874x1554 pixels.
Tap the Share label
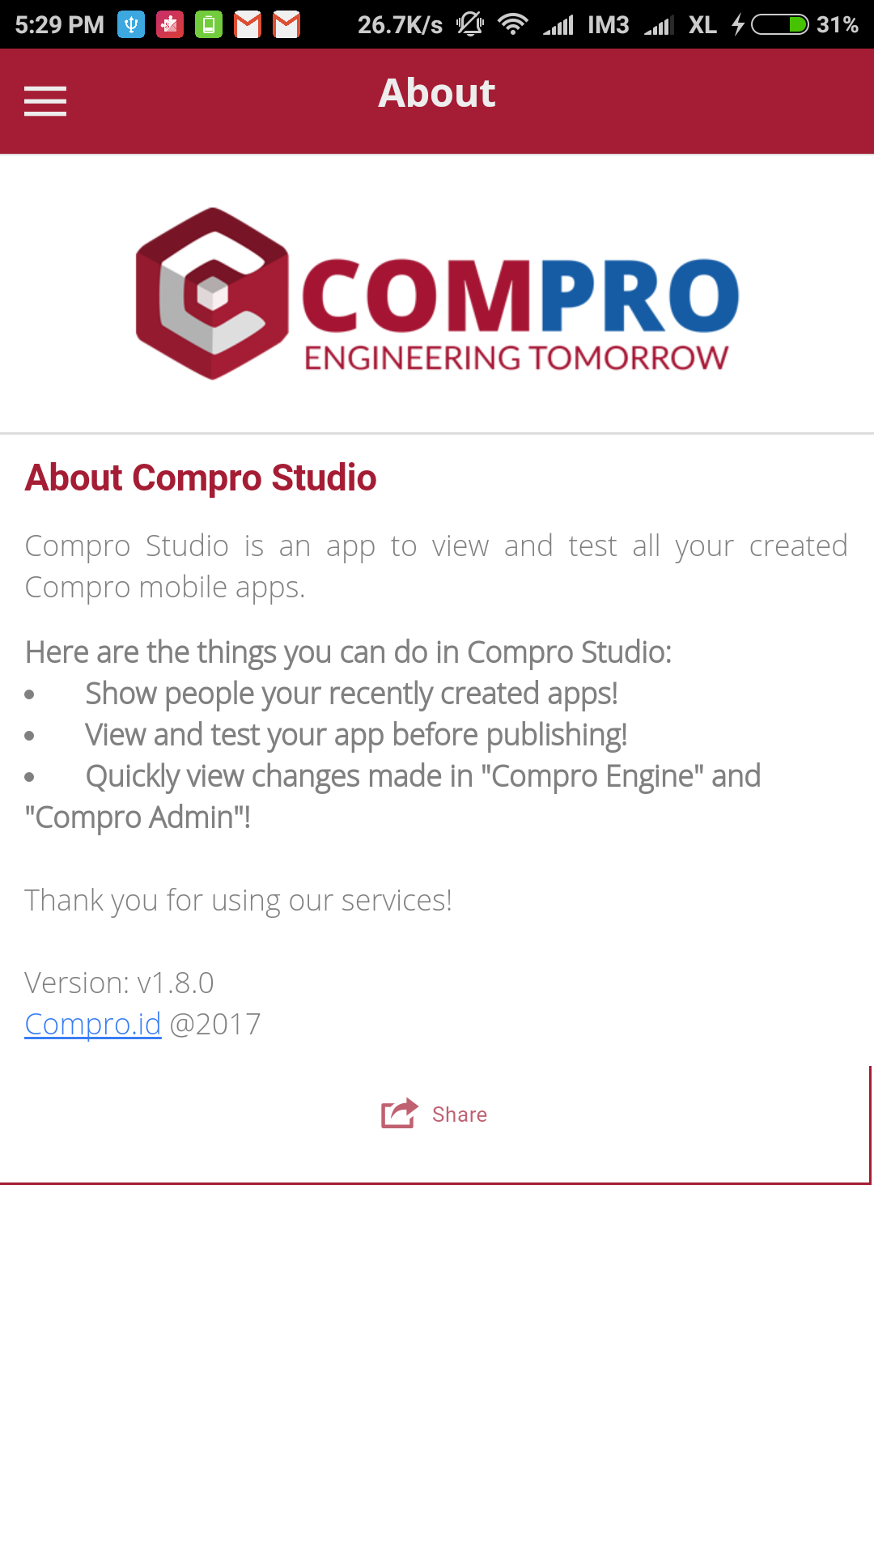point(460,1115)
